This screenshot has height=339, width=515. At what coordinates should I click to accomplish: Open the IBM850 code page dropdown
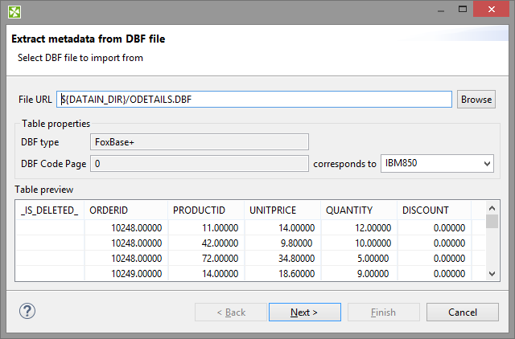436,164
